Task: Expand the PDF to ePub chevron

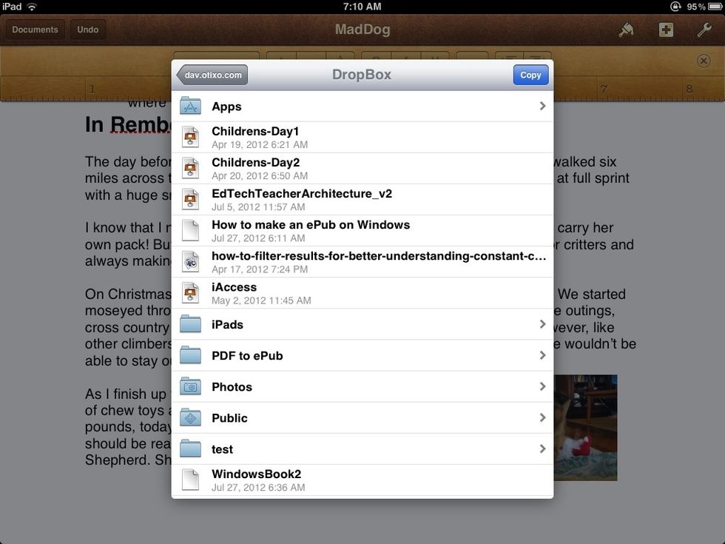Action: [x=542, y=355]
